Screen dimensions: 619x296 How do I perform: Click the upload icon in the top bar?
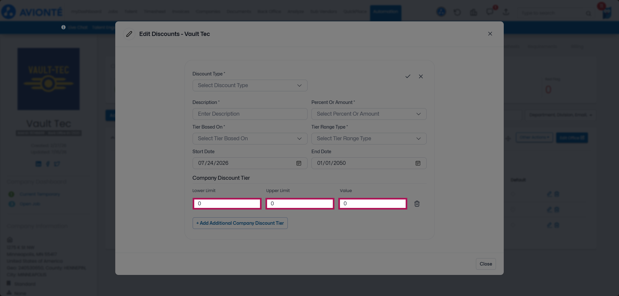pos(506,12)
